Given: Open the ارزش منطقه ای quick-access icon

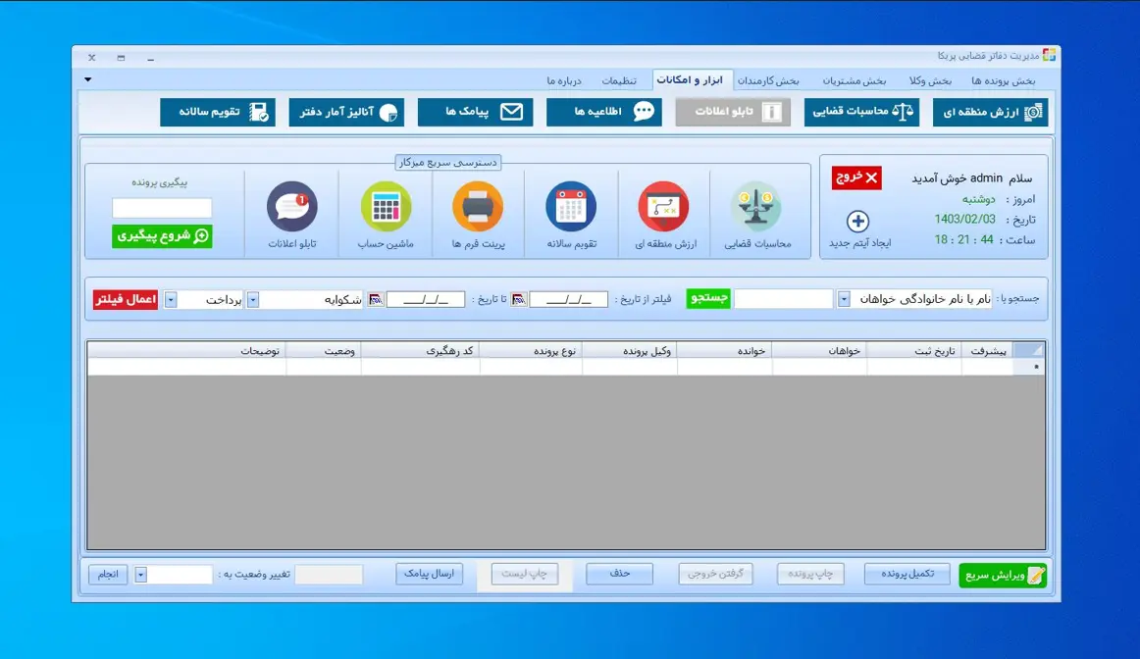Looking at the screenshot, I should coord(664,206).
